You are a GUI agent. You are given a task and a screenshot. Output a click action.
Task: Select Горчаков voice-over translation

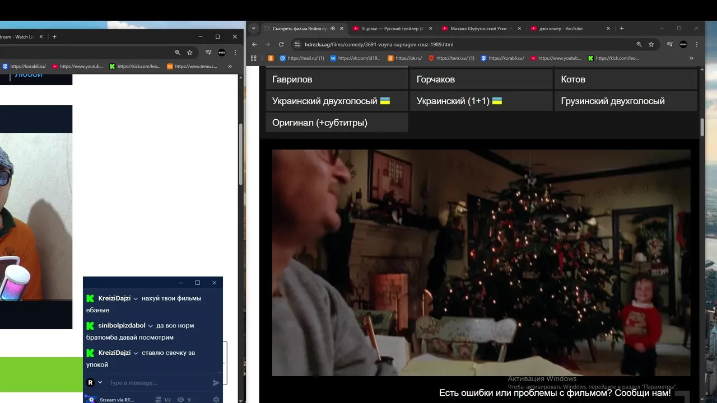[x=481, y=79]
